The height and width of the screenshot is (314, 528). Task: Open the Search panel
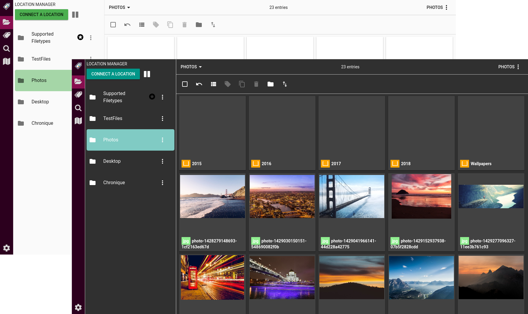pyautogui.click(x=78, y=108)
